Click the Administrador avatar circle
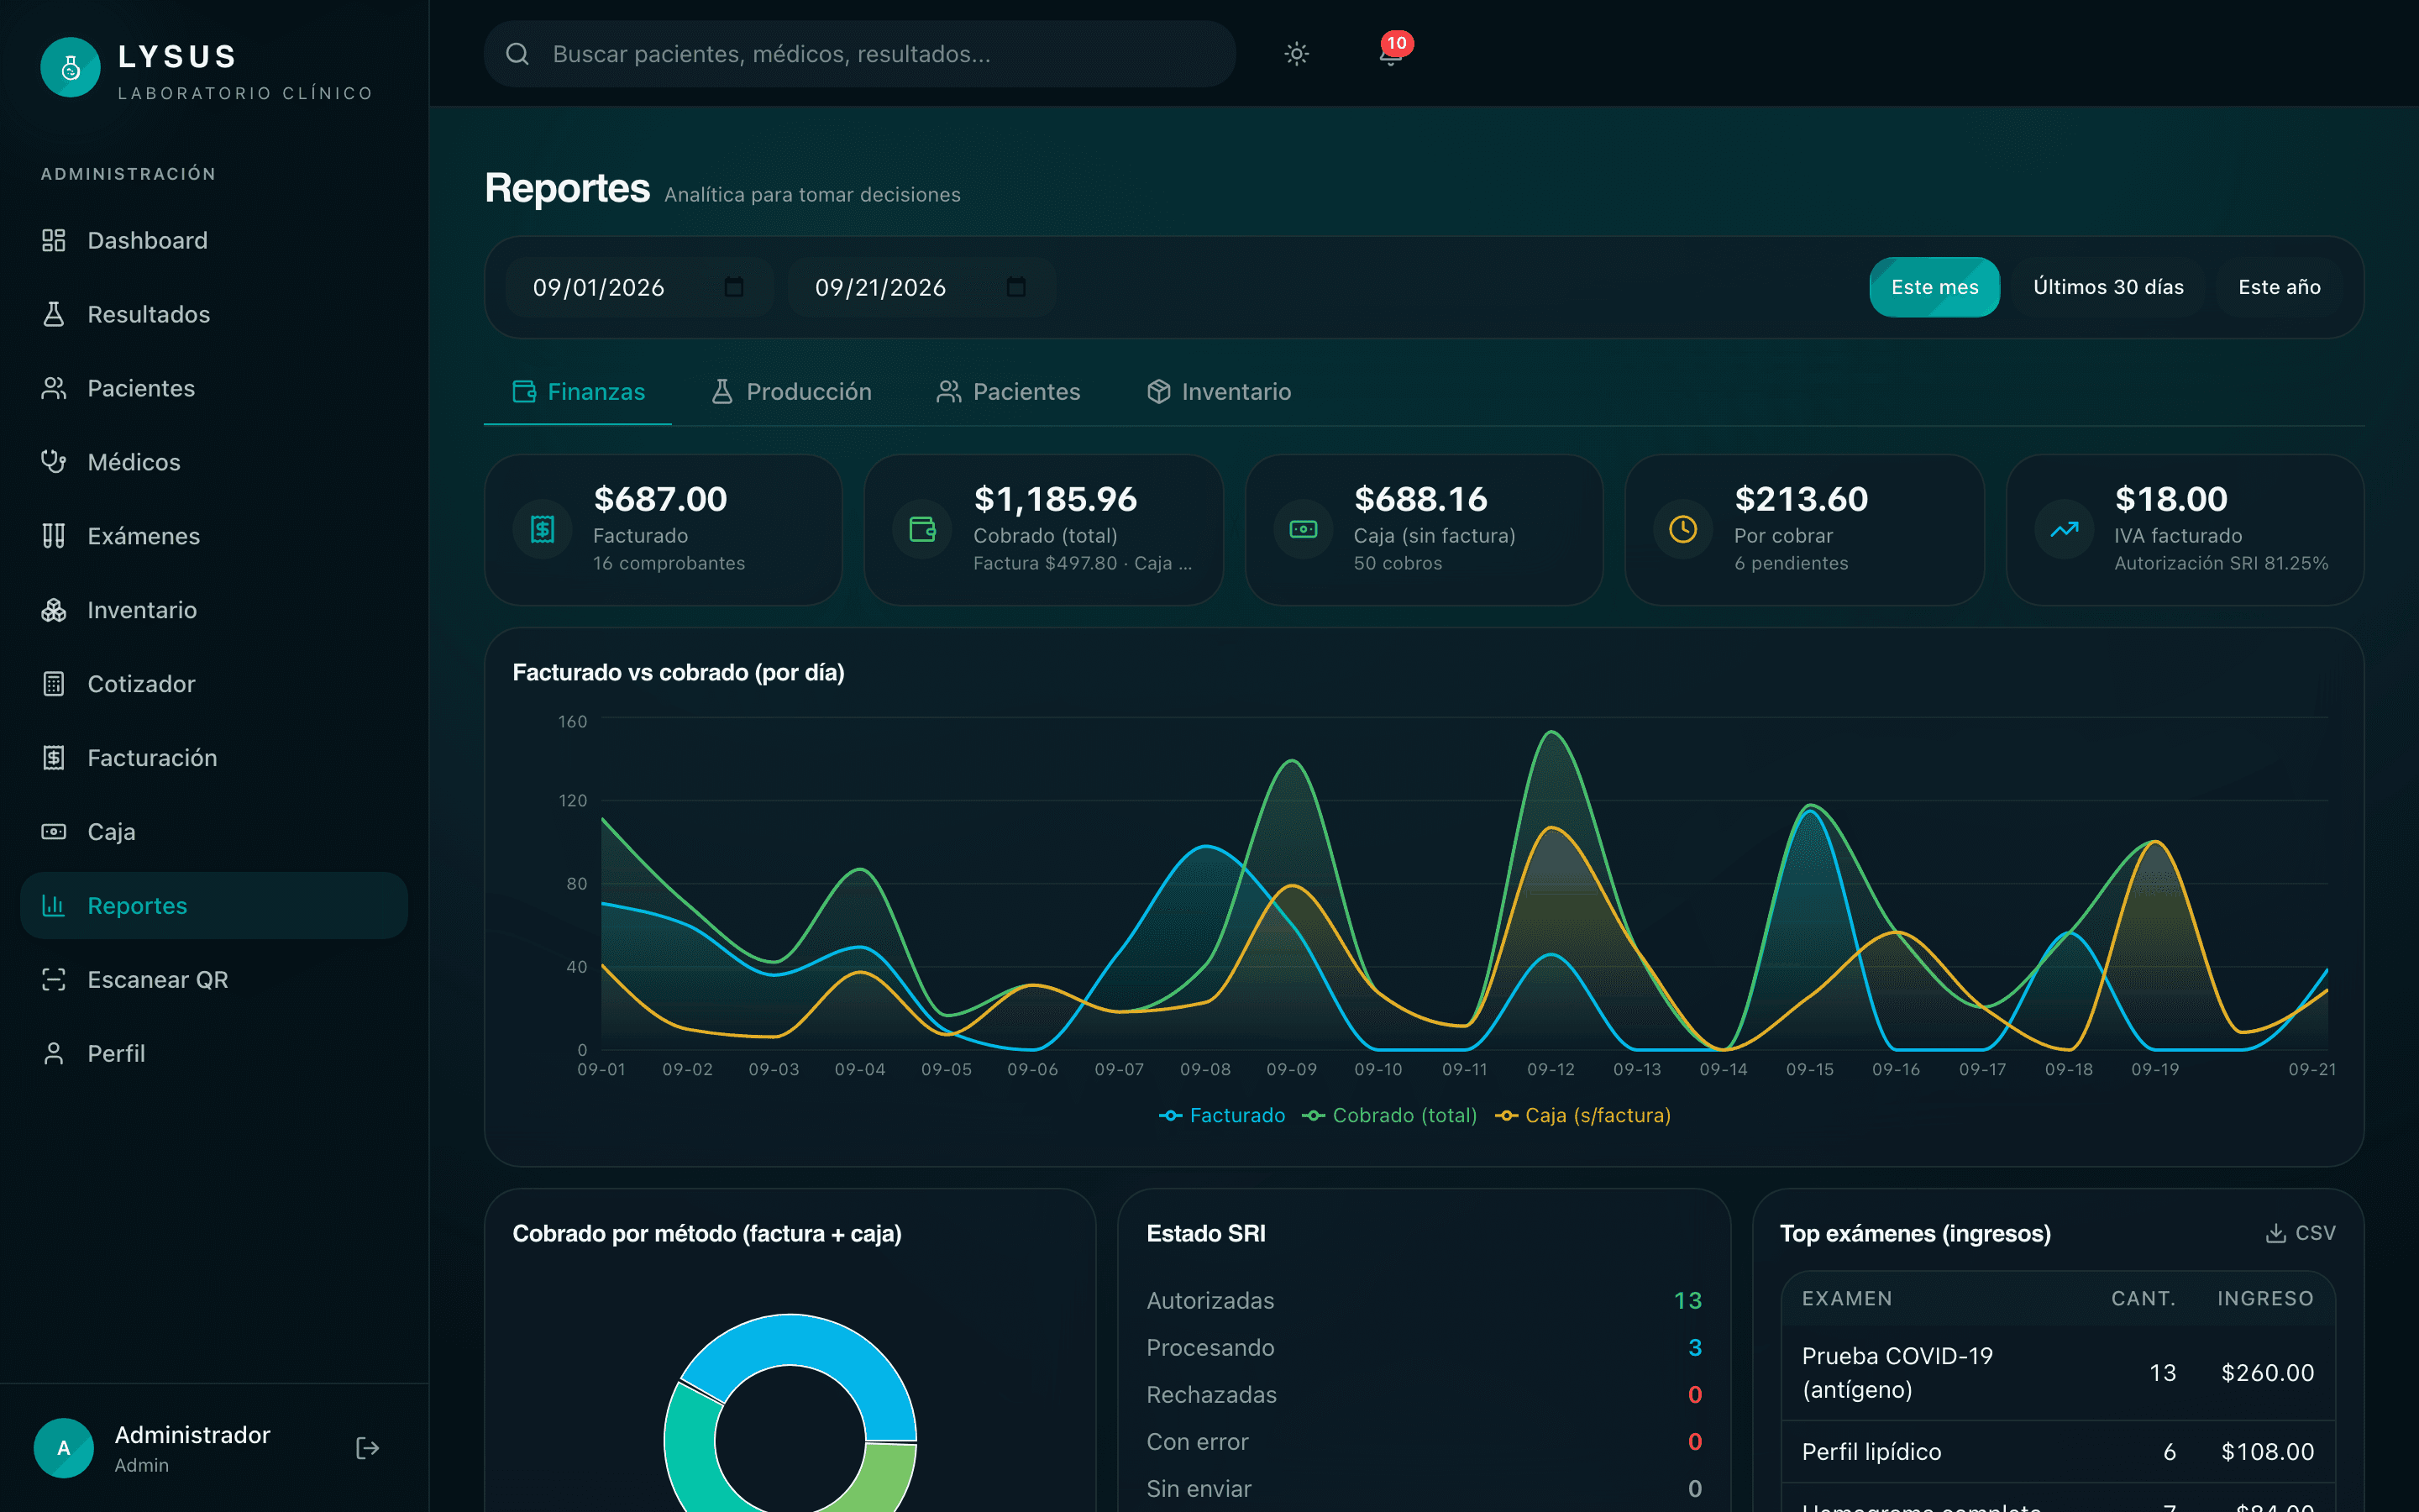2419x1512 pixels. pyautogui.click(x=64, y=1448)
